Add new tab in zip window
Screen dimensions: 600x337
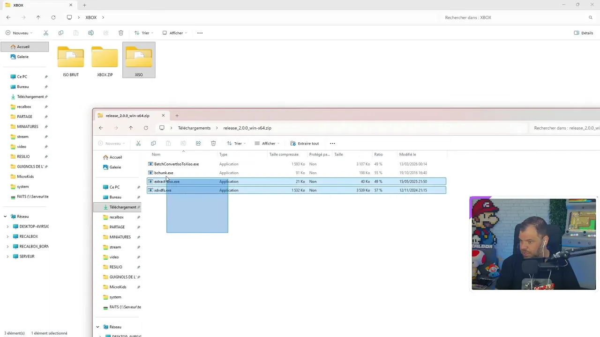[x=177, y=116]
